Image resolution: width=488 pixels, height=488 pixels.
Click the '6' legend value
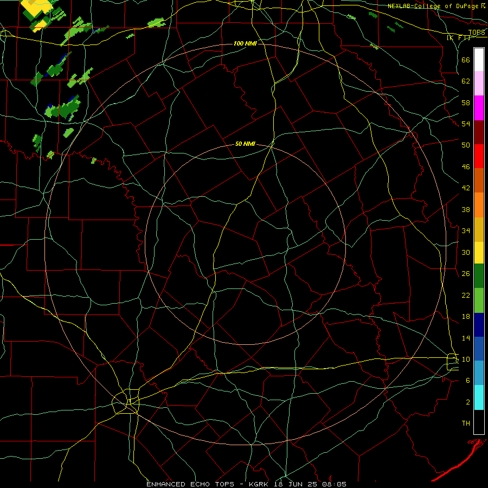pyautogui.click(x=468, y=380)
